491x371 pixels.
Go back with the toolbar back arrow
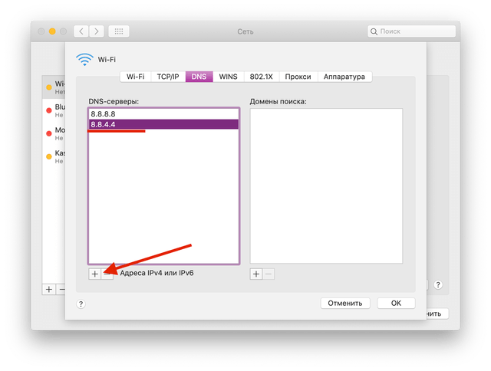[x=81, y=31]
